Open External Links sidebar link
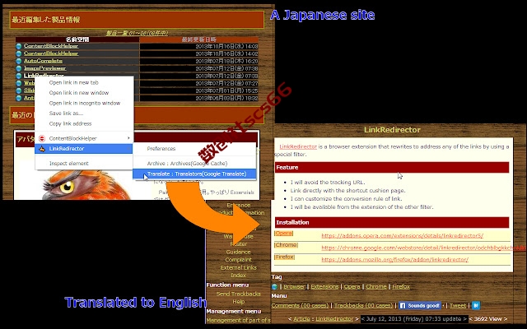The image size is (527, 329). point(238,267)
